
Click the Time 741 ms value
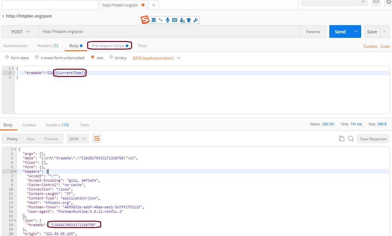[356, 124]
